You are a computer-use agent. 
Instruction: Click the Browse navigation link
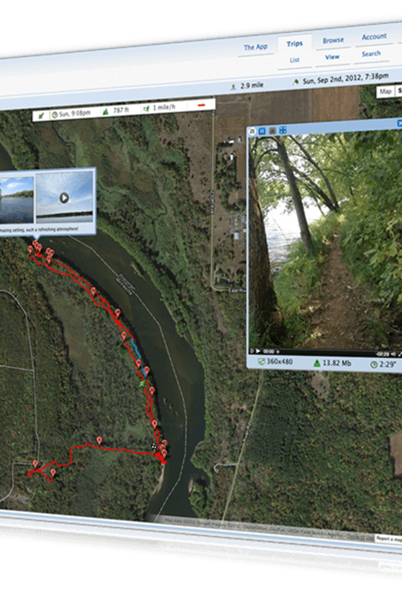coord(333,40)
